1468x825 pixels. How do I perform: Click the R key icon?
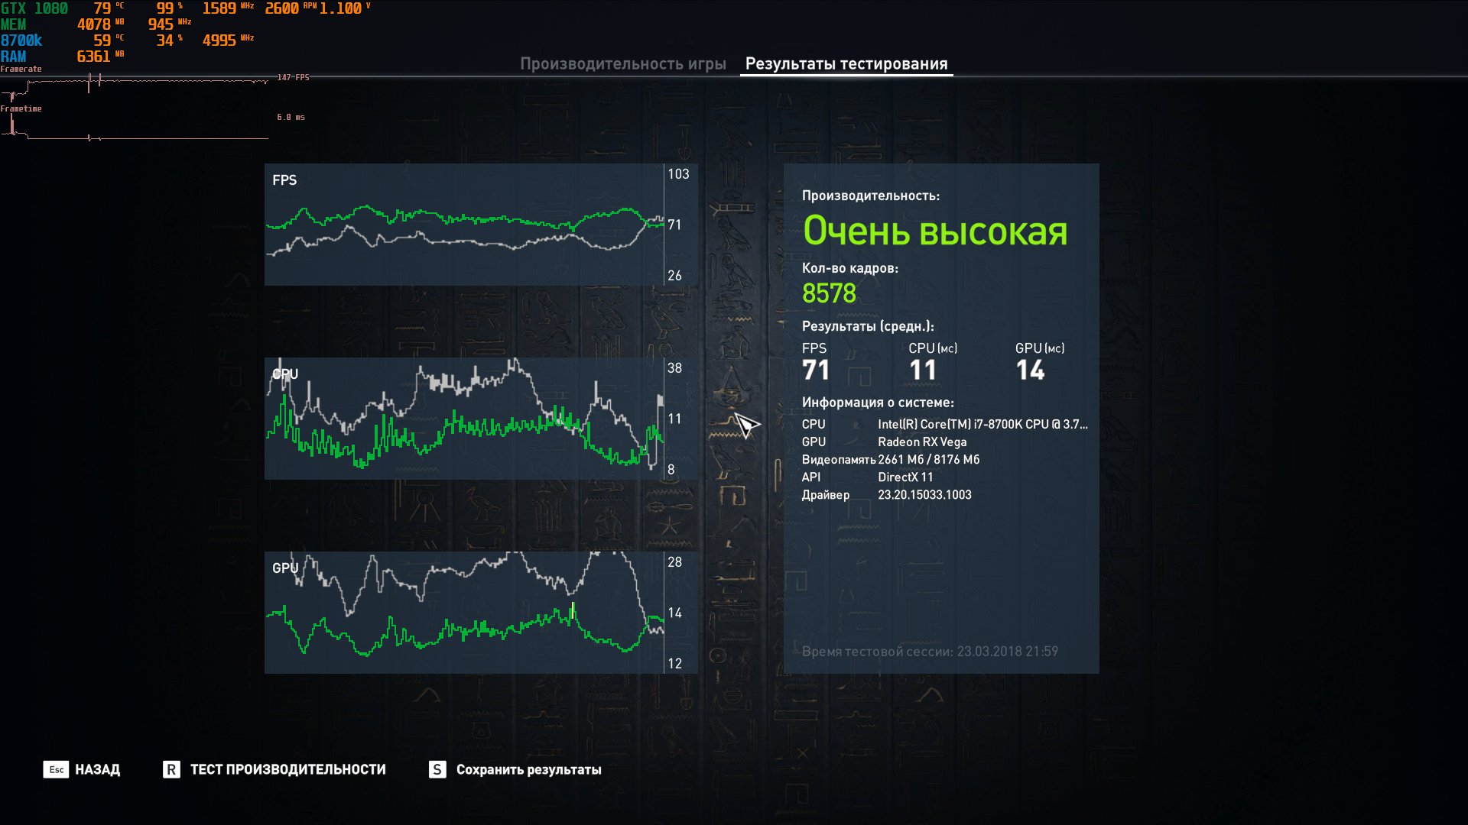point(171,769)
